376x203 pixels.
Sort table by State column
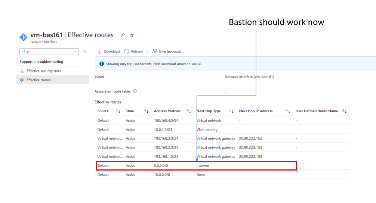point(146,111)
